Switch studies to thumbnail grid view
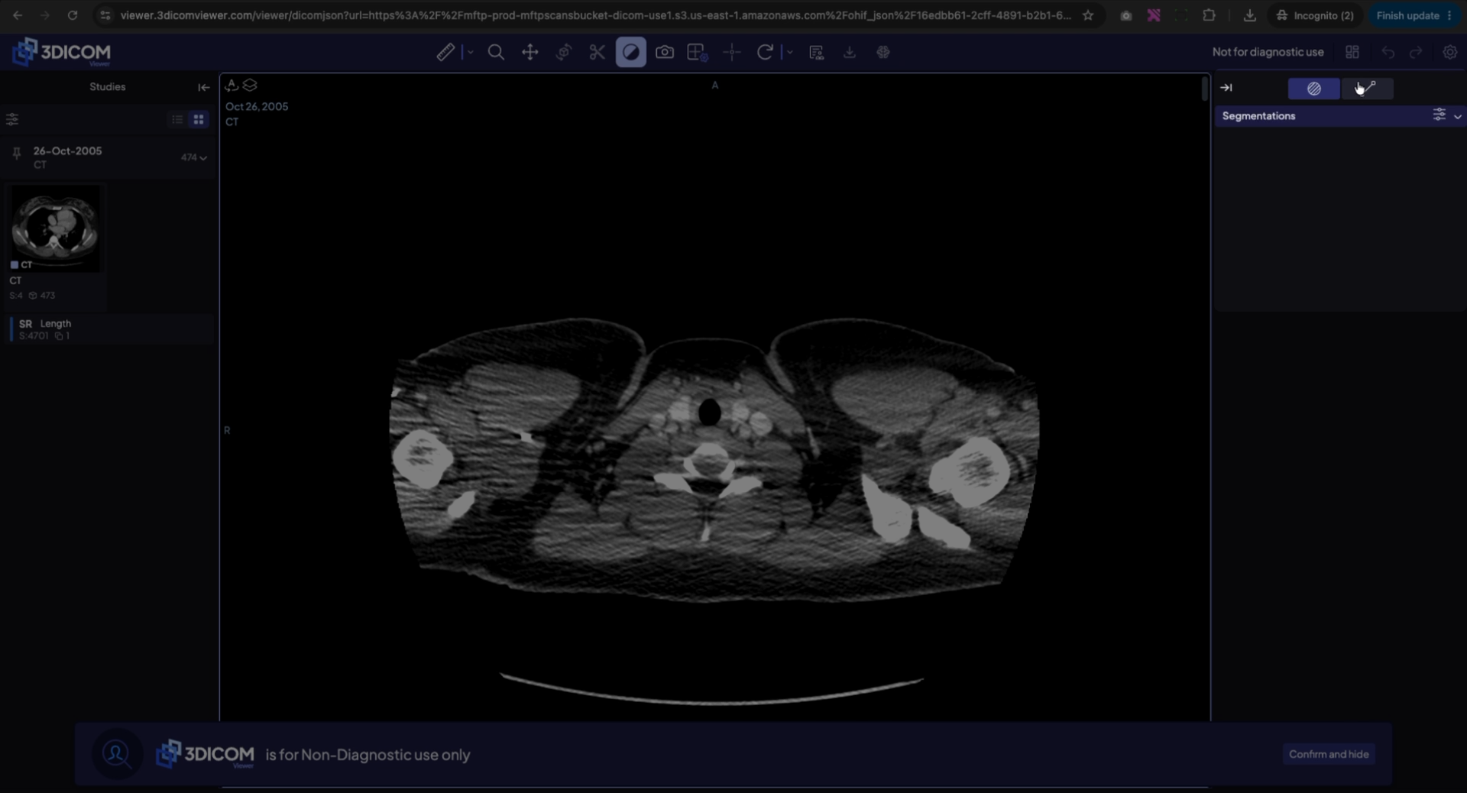1467x793 pixels. [199, 119]
